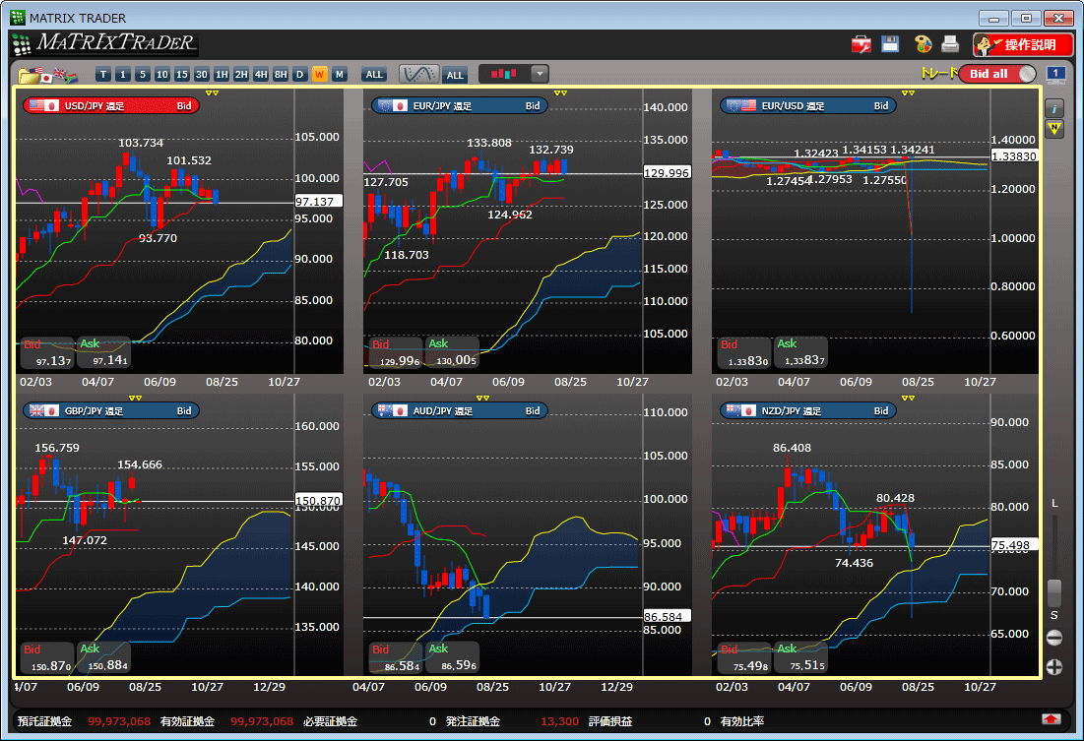Click the blue 'i' information icon

[1053, 108]
